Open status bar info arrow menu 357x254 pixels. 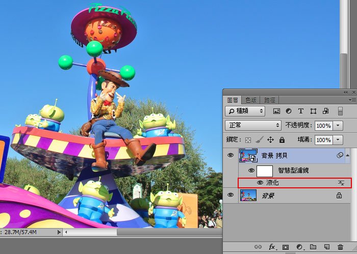pos(59,232)
